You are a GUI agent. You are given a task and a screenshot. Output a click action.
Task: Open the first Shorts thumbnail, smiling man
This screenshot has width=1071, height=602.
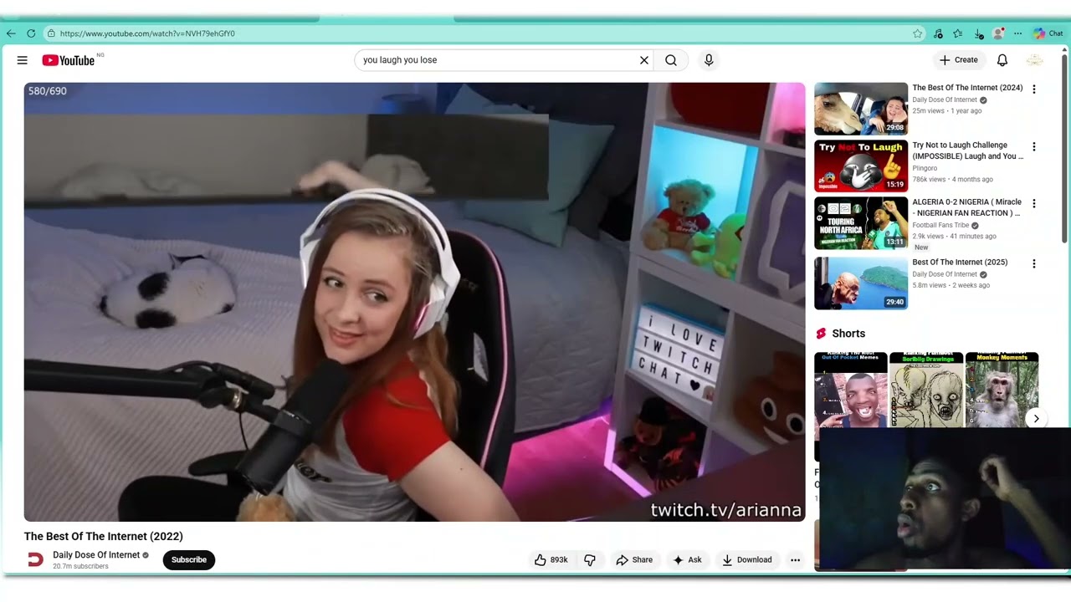click(851, 390)
